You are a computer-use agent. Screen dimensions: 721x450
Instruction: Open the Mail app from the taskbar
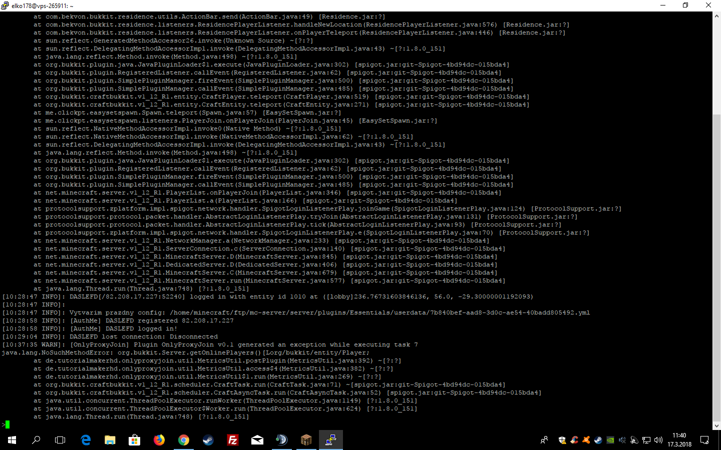pyautogui.click(x=257, y=440)
